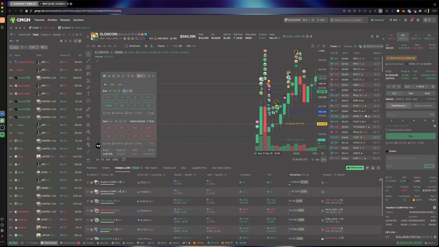Add ELONCOIN to favorites with star icon
The height and width of the screenshot is (247, 439).
[x=87, y=36]
